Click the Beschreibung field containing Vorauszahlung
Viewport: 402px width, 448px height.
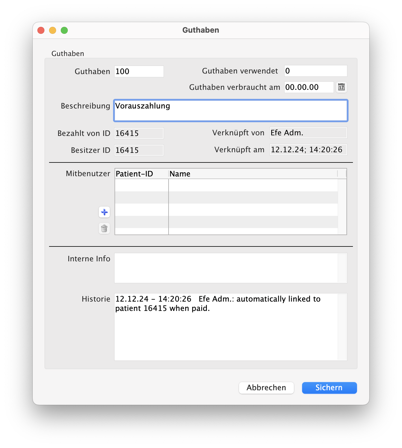tap(231, 111)
